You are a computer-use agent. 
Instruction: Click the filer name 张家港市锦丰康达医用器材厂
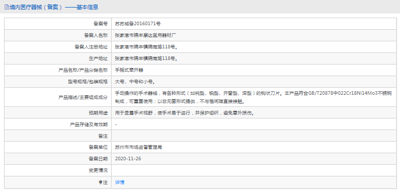[145, 35]
